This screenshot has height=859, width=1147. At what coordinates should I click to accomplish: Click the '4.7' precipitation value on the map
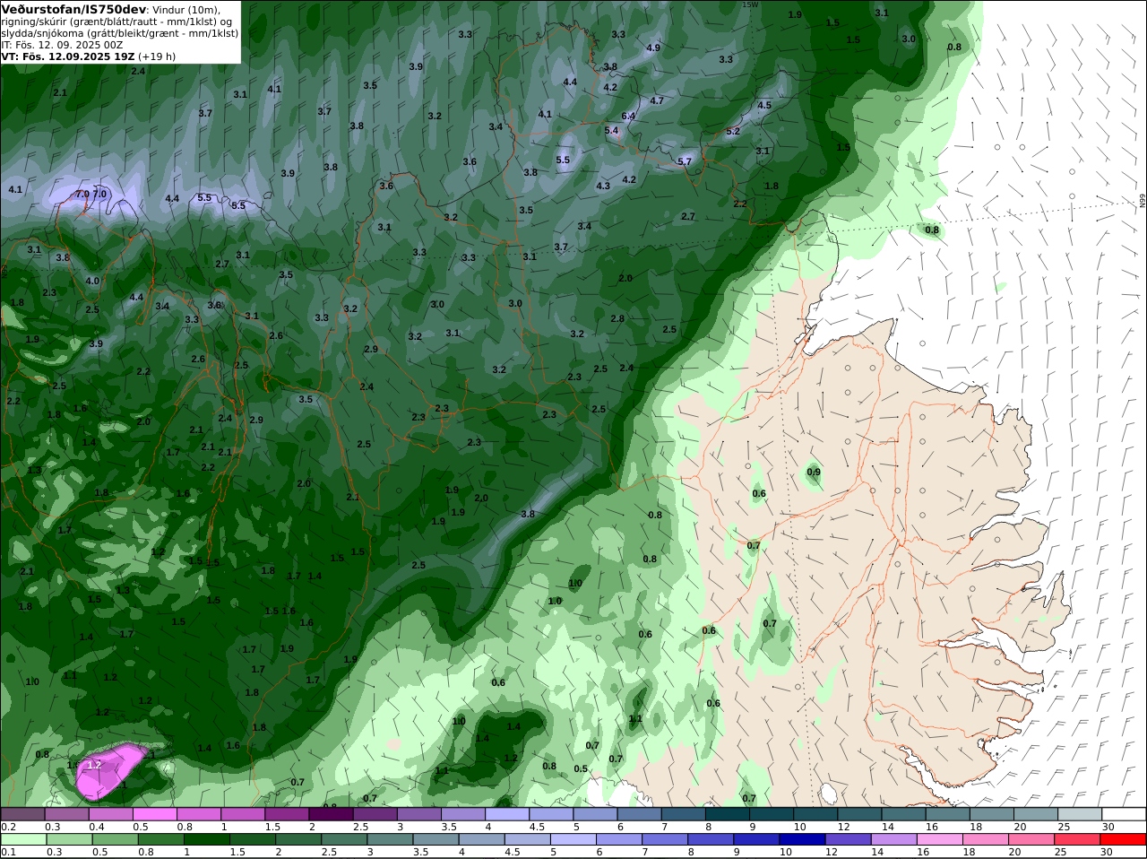[x=657, y=101]
